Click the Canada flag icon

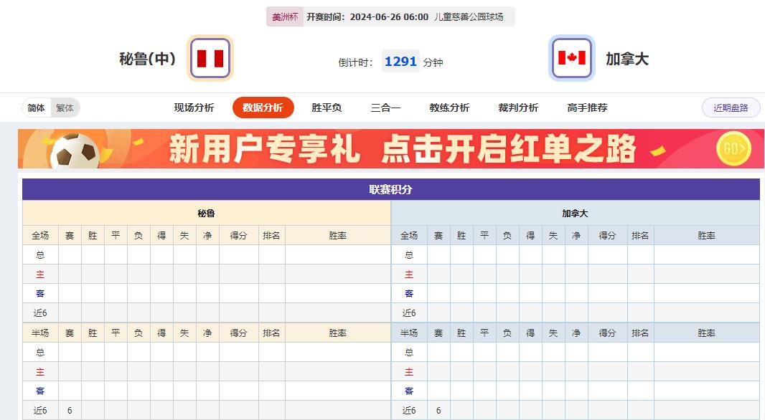pyautogui.click(x=571, y=58)
